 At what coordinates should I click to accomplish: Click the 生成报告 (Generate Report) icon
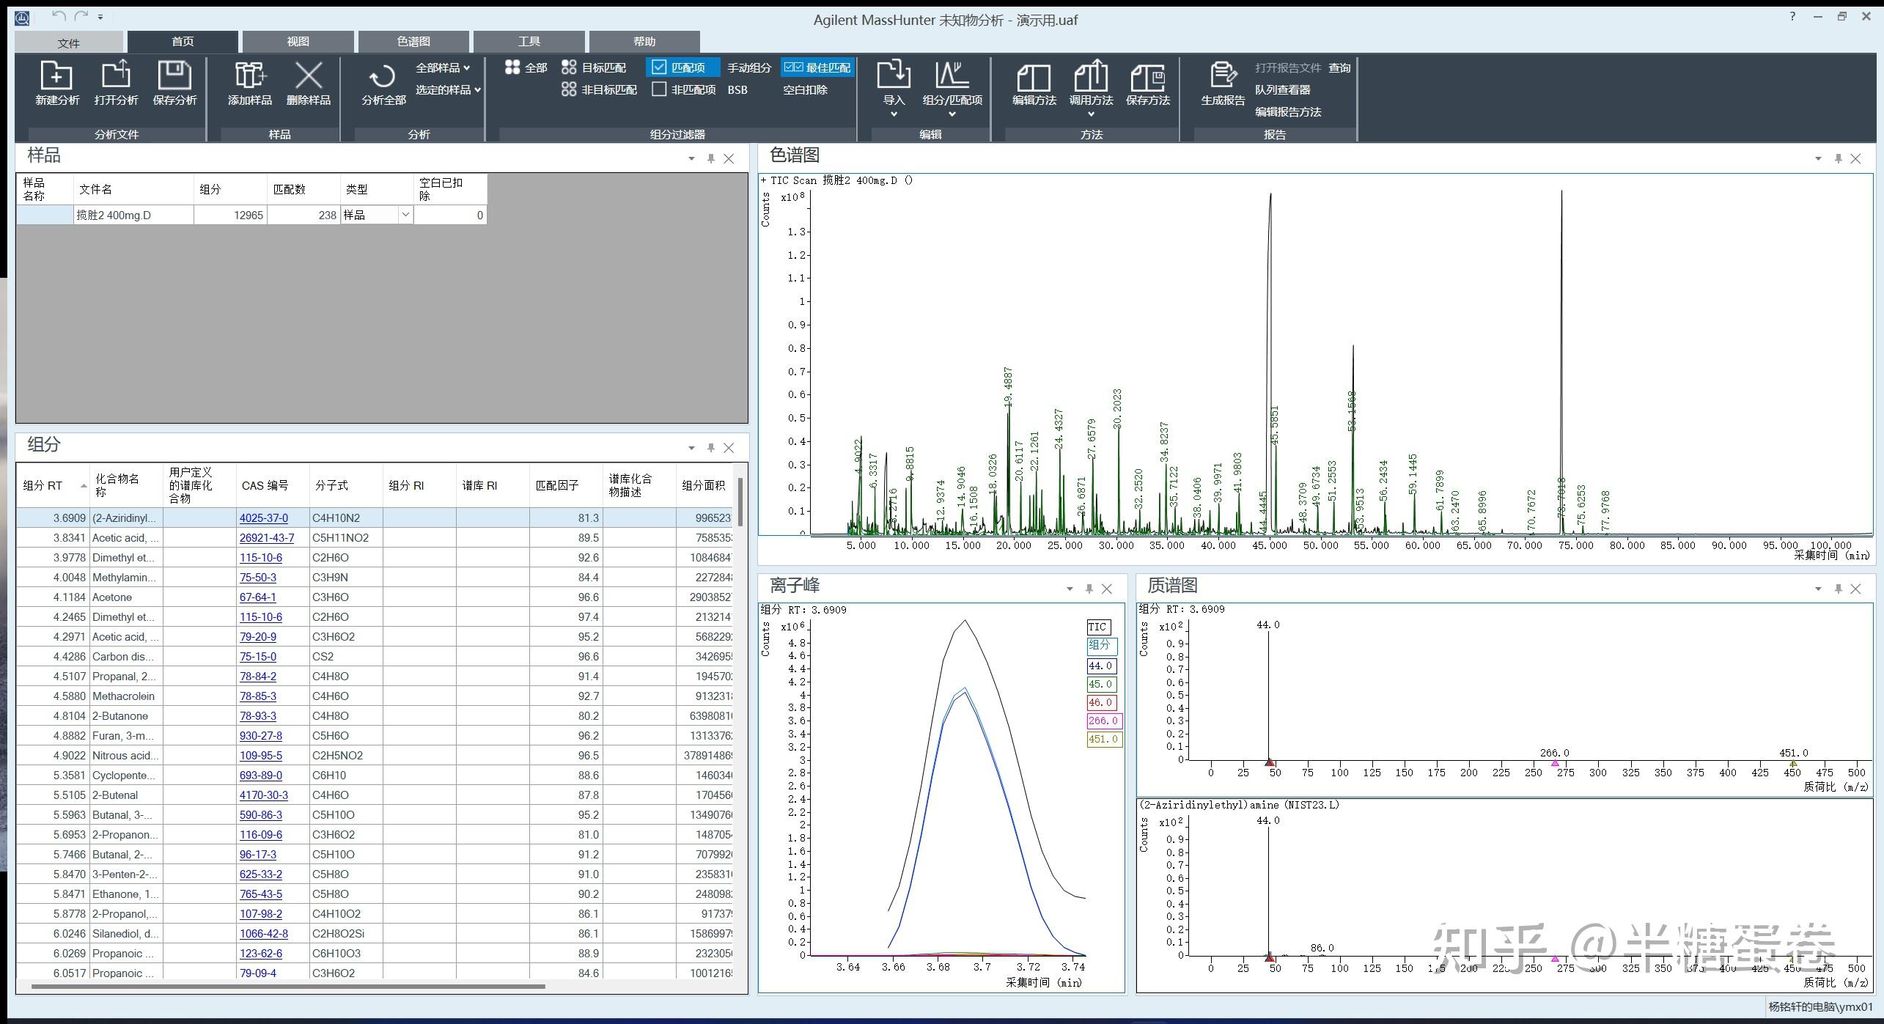click(1222, 76)
